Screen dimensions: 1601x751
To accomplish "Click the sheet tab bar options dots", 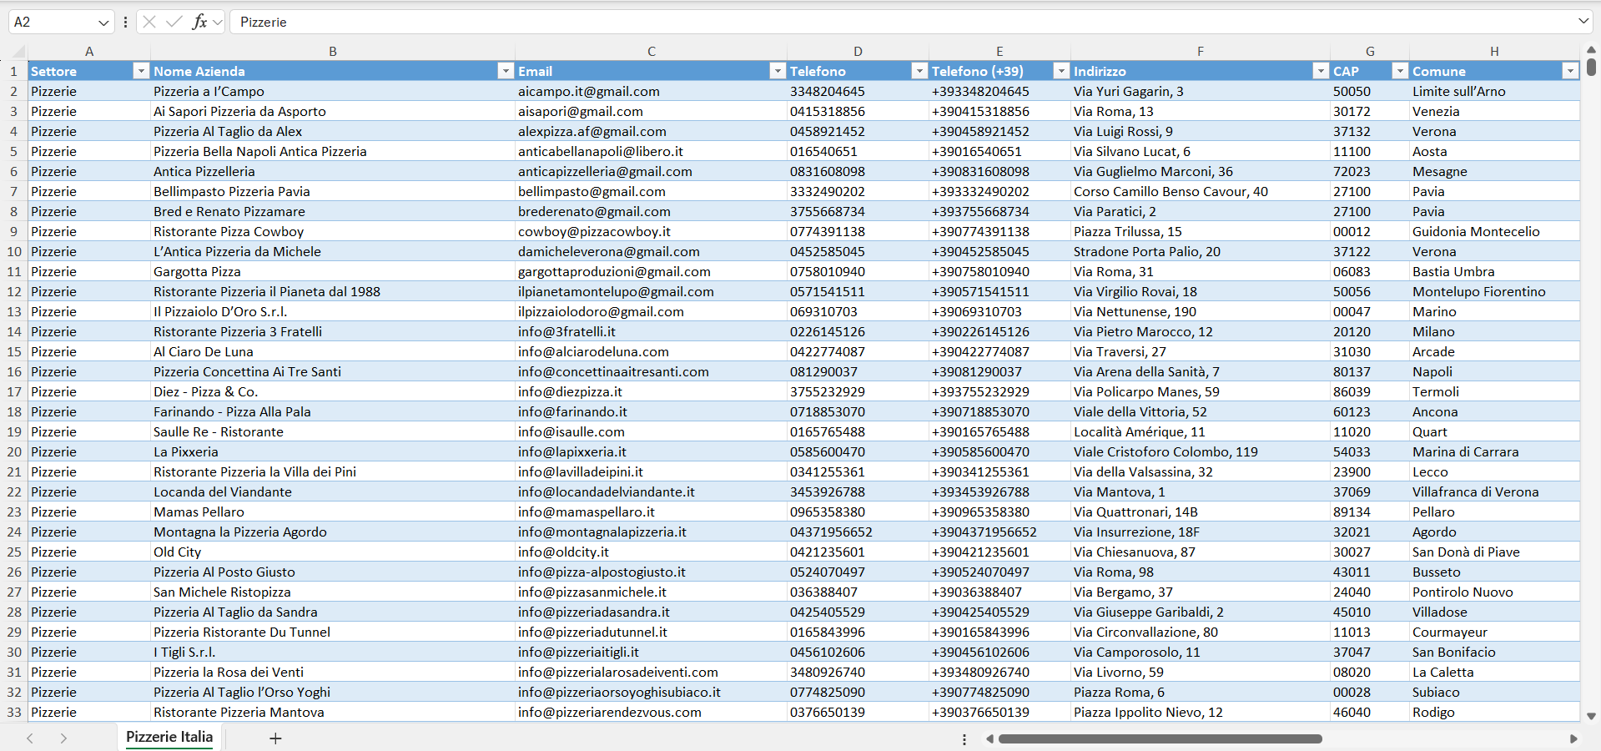I will pos(964,738).
